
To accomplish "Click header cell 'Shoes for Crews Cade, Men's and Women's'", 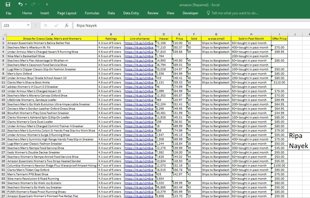I will pos(52,39).
